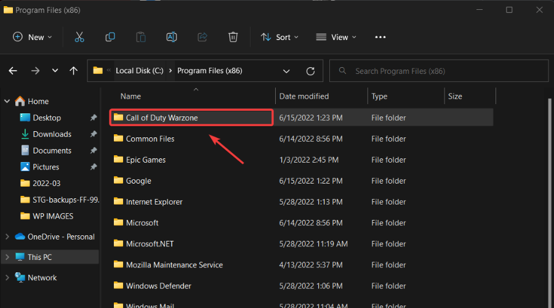The height and width of the screenshot is (308, 554).
Task: Open the View options dropdown
Action: (x=335, y=37)
